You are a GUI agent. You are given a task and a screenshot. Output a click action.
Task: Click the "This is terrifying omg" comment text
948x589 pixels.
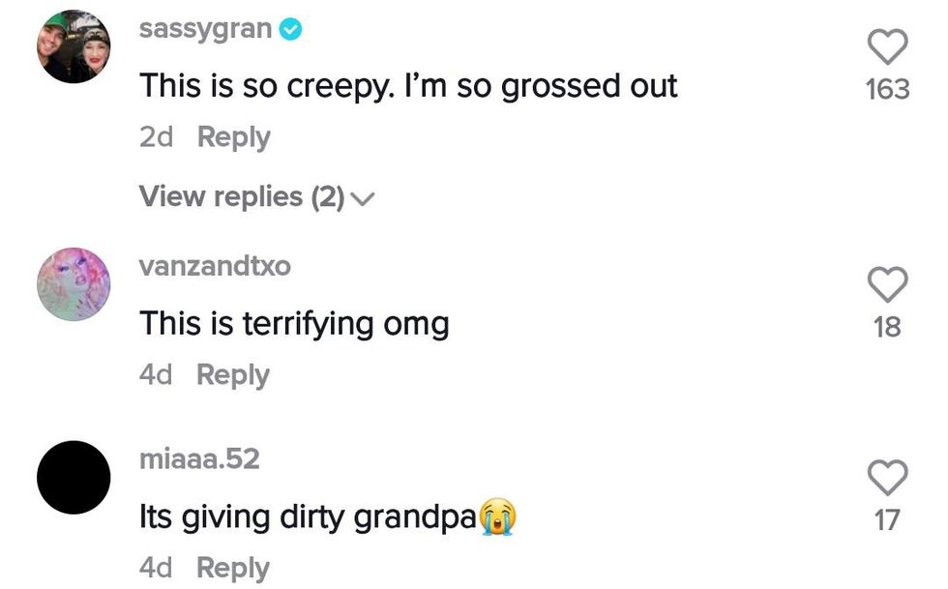point(294,323)
